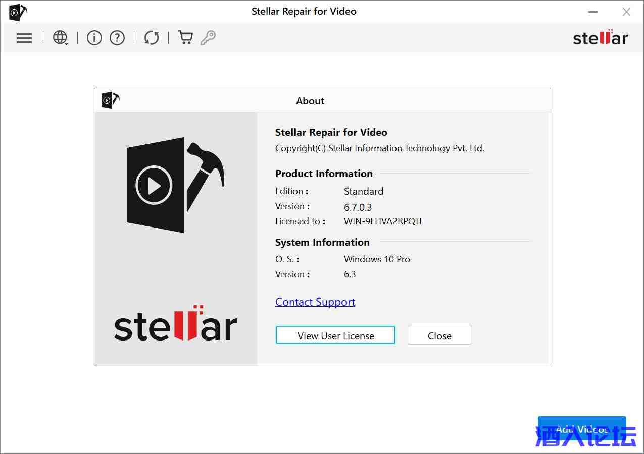Image resolution: width=644 pixels, height=454 pixels.
Task: Select the license text WIN-9FHVA2RPQTE
Action: 384,221
